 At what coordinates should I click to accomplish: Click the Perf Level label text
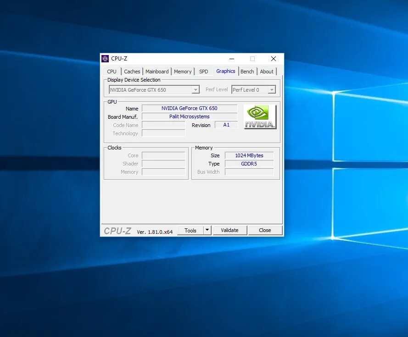tap(217, 89)
